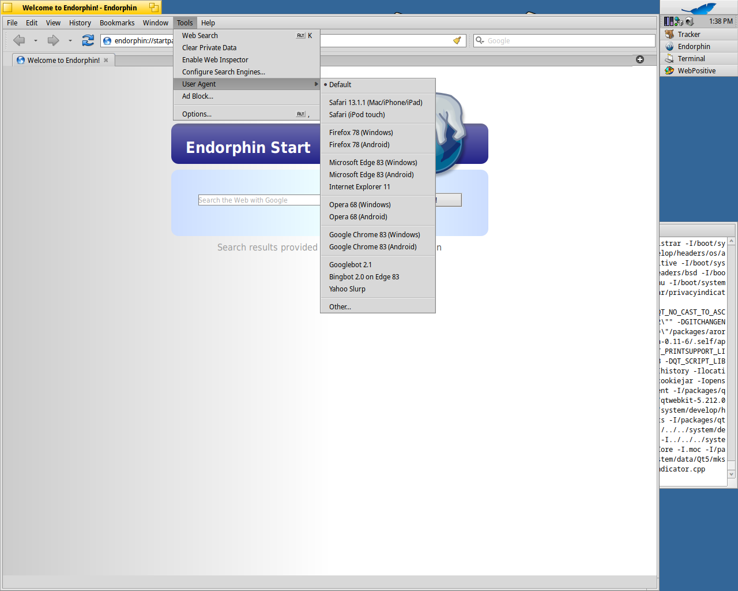
Task: Open the File menu
Action: tap(12, 23)
